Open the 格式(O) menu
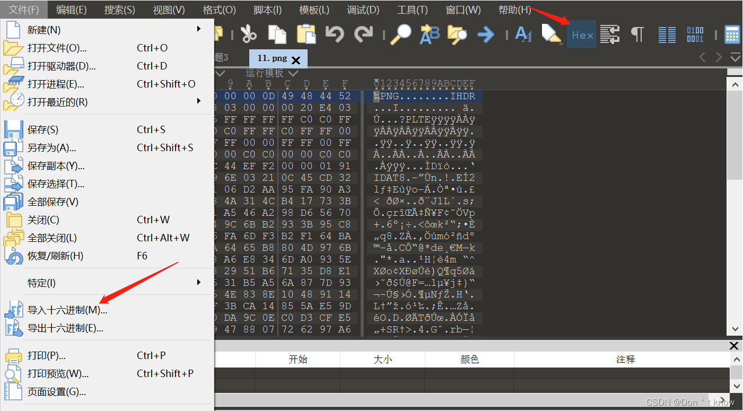The width and height of the screenshot is (743, 411). pyautogui.click(x=219, y=10)
